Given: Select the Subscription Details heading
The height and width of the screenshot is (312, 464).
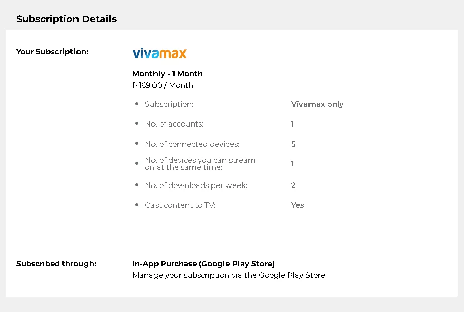Looking at the screenshot, I should (66, 19).
